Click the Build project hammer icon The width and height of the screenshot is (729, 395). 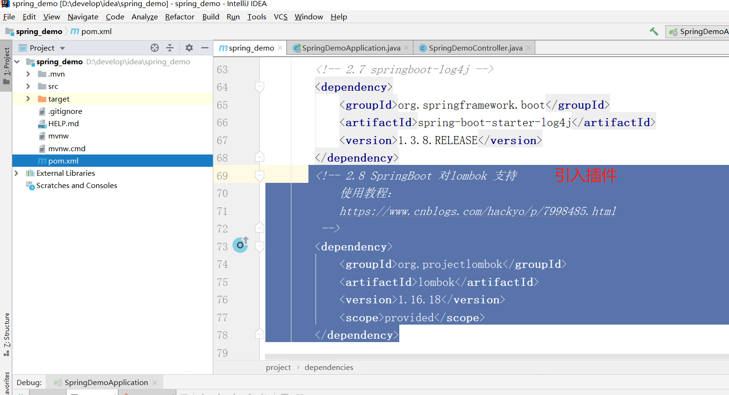[x=654, y=32]
